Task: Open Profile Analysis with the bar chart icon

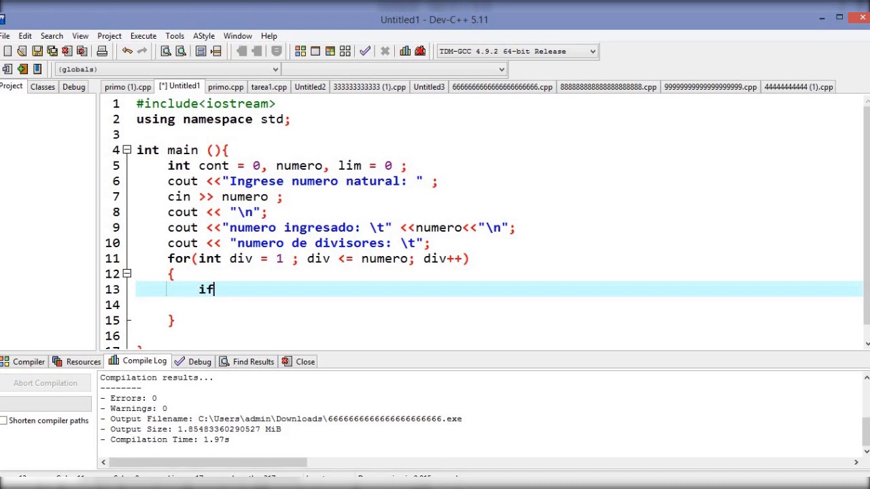Action: coord(405,51)
